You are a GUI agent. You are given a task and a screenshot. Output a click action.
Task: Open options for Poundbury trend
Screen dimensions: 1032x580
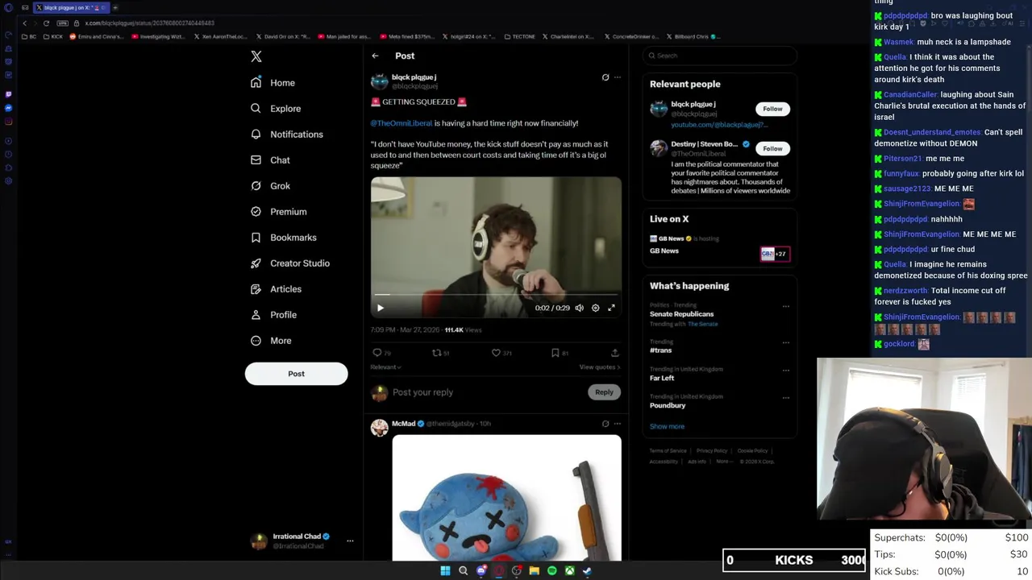click(x=786, y=397)
